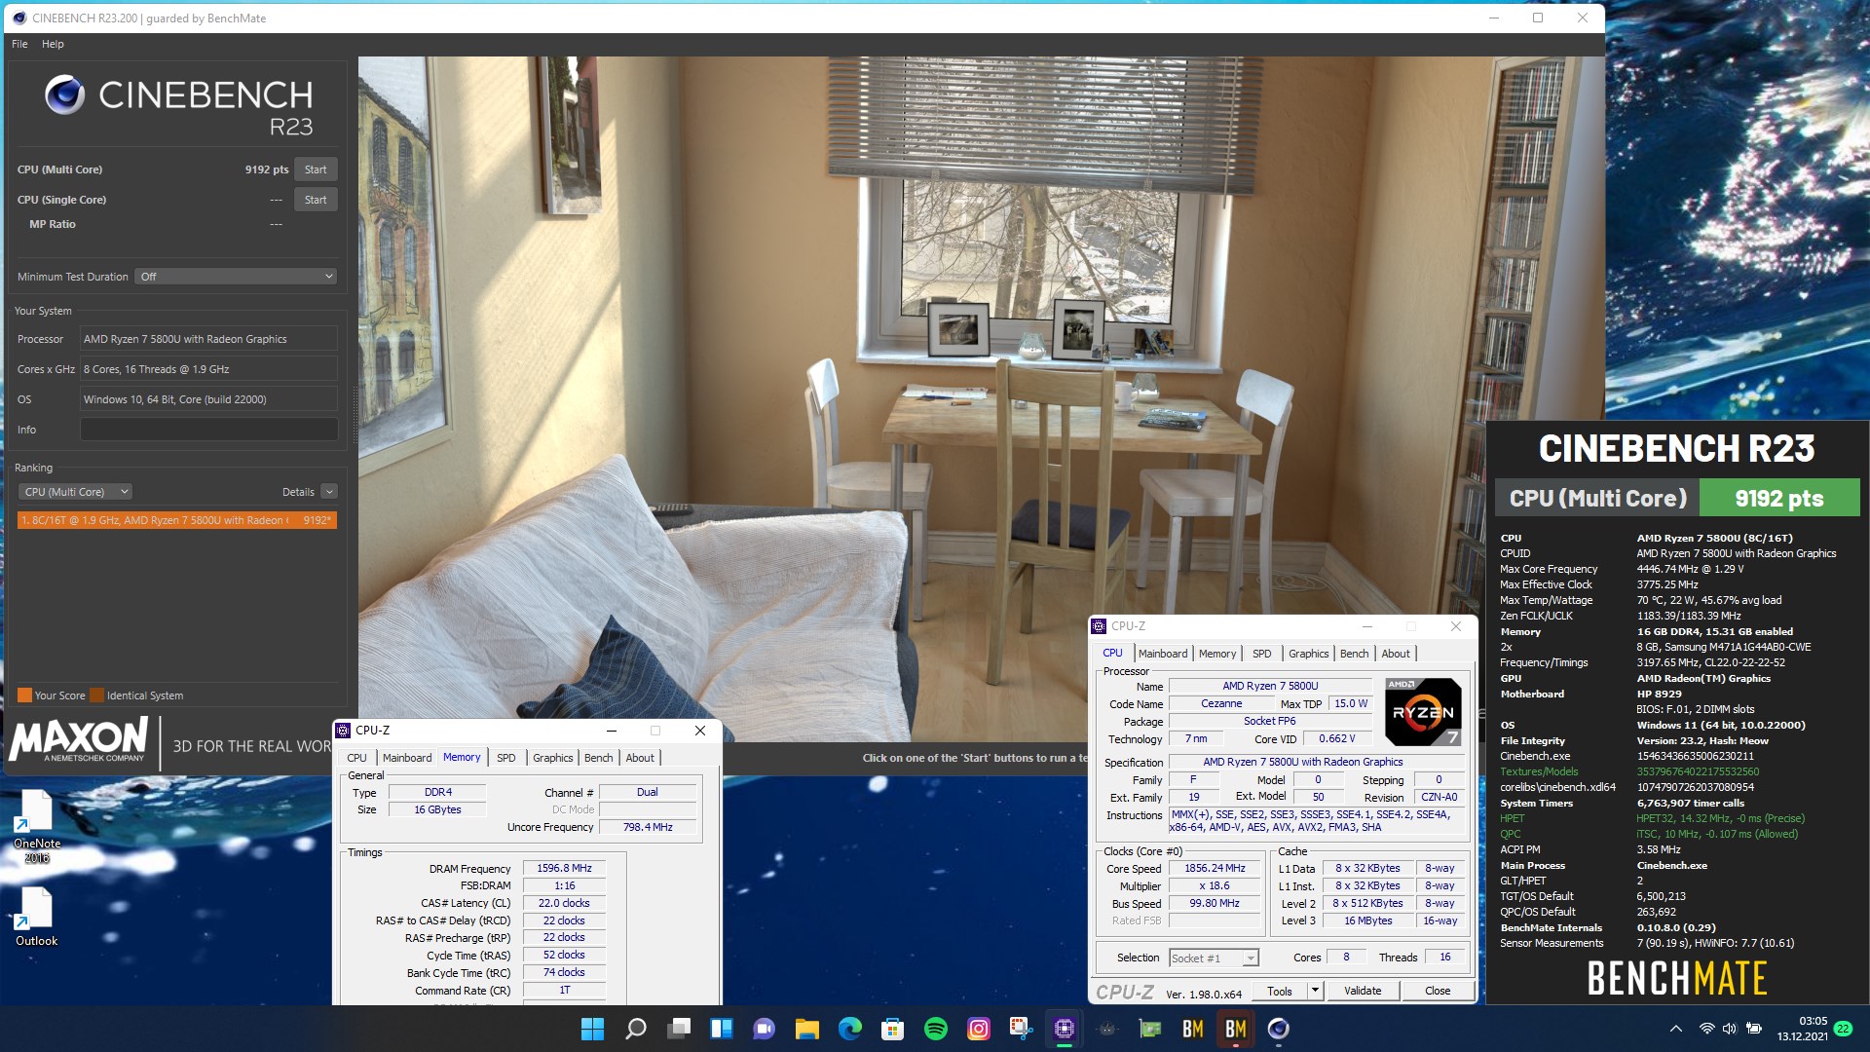Open the cat-face taskbar app
This screenshot has width=1870, height=1052.
pyautogui.click(x=1107, y=1029)
